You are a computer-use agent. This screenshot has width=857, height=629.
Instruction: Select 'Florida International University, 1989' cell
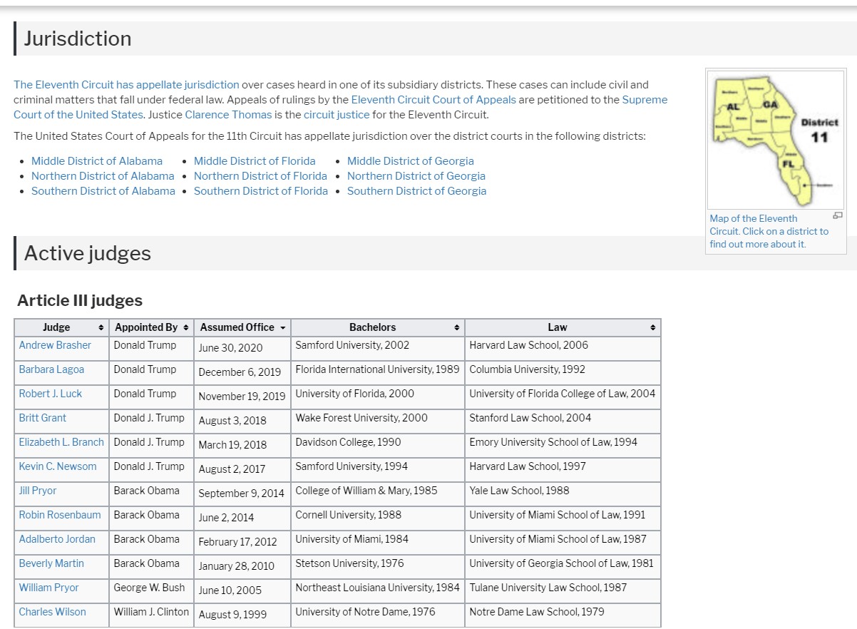coord(378,372)
